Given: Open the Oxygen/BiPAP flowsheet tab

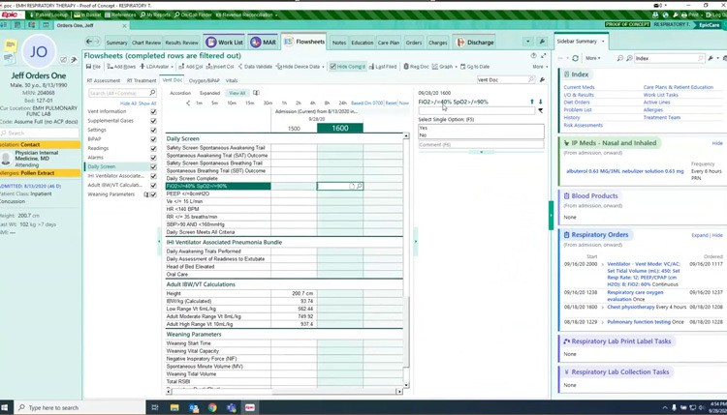Looking at the screenshot, I should click(x=205, y=80).
